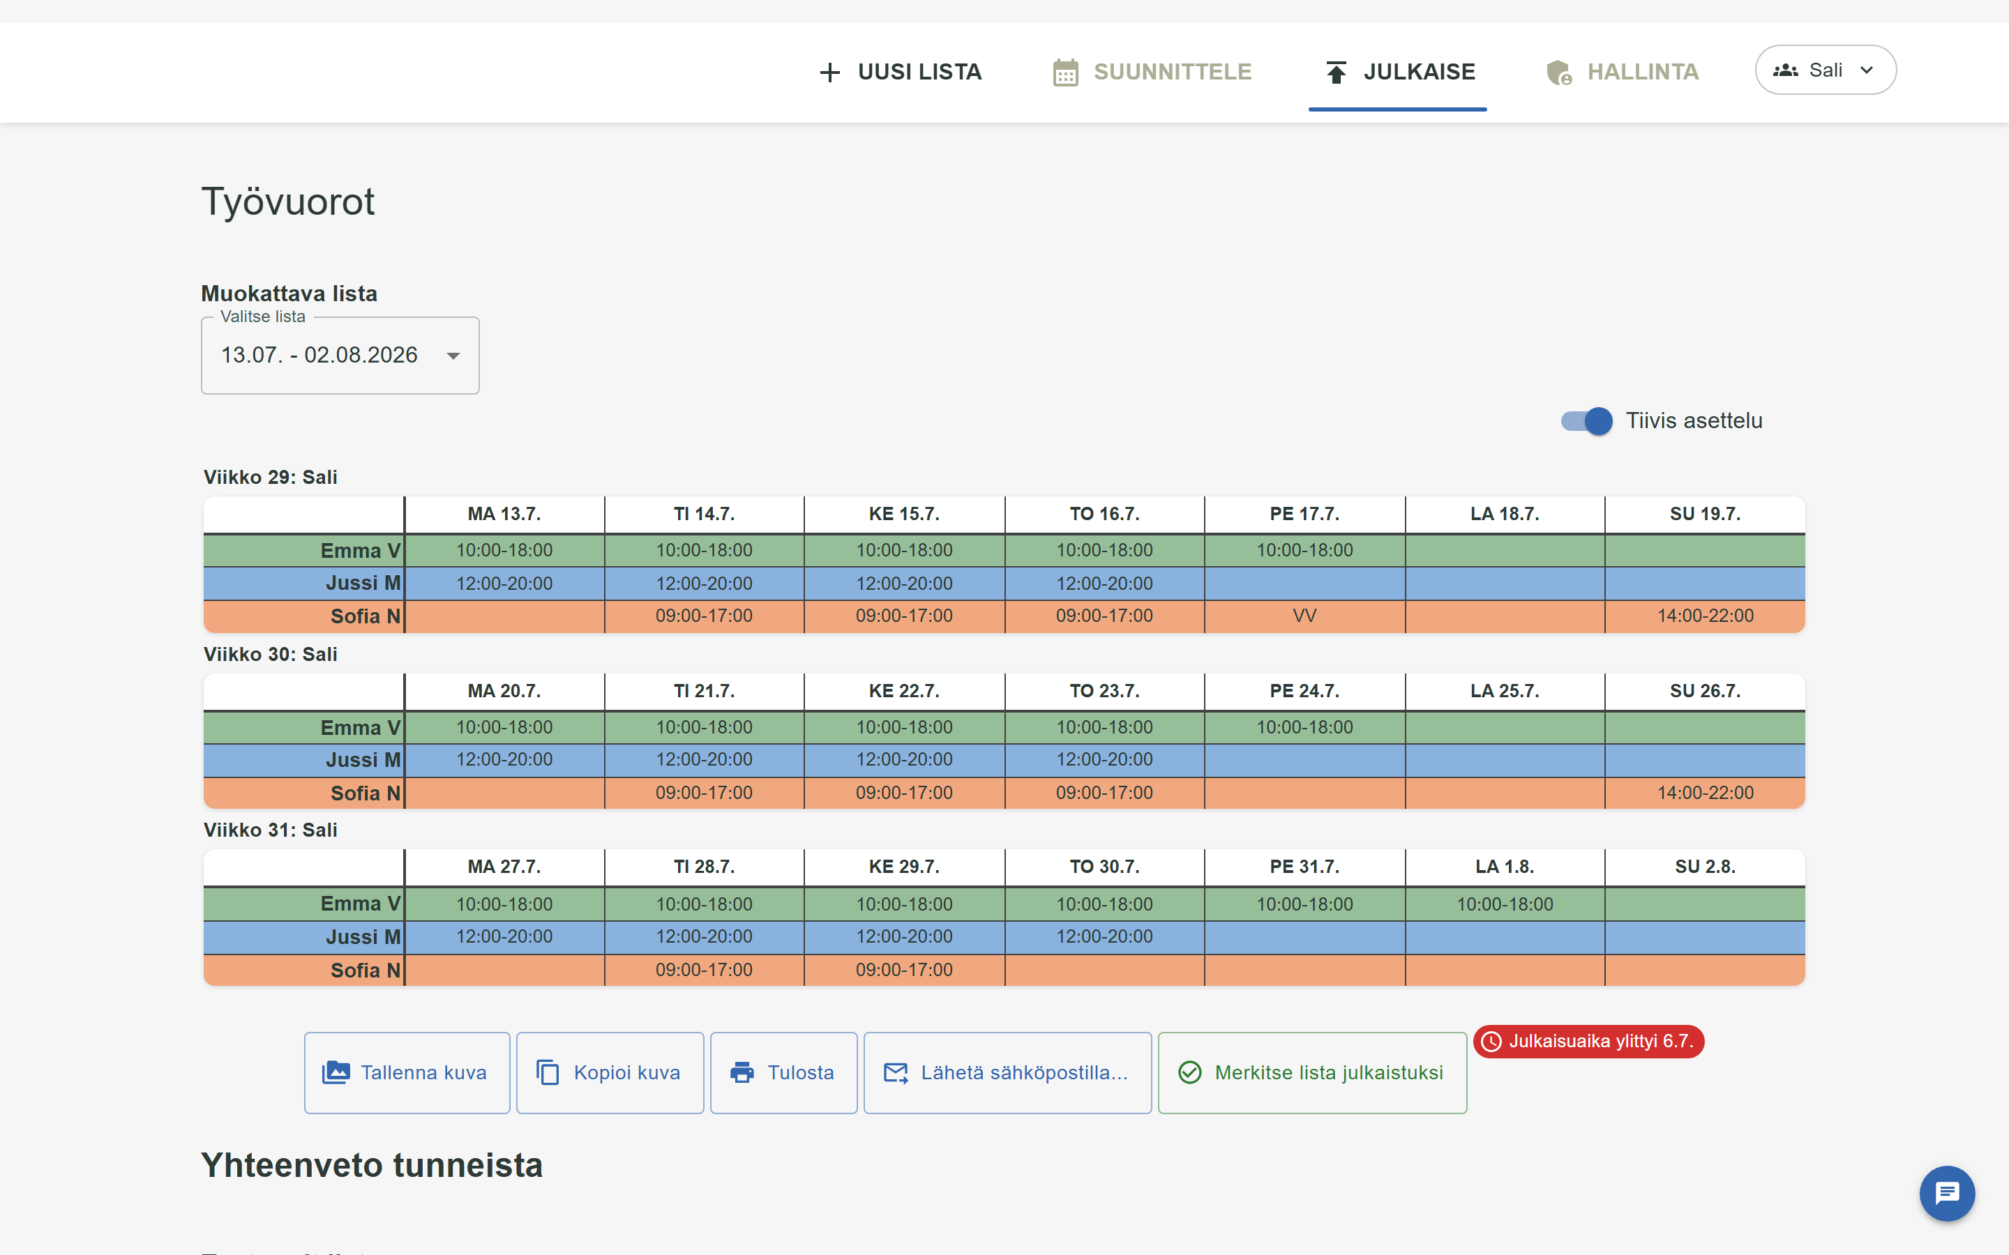Open the Uusi lista tab
The height and width of the screenshot is (1255, 2009).
coord(900,73)
